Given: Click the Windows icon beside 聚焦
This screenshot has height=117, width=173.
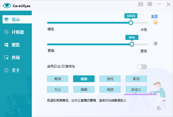Looking at the screenshot, I should pyautogui.click(x=7, y=45).
